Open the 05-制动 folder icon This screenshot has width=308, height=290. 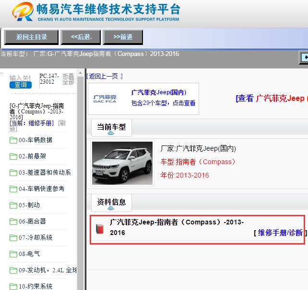[x=13, y=205]
